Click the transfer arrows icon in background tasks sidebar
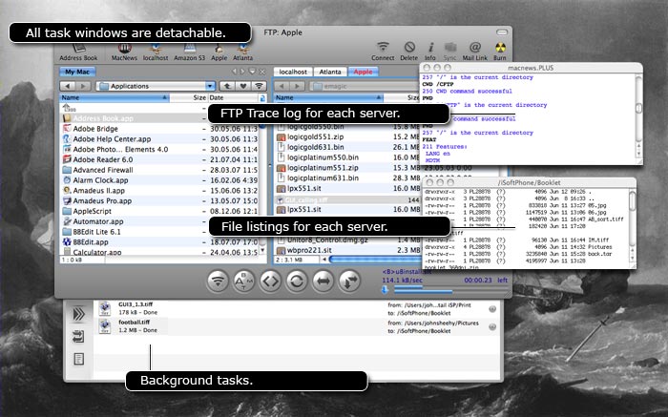 [x=78, y=337]
